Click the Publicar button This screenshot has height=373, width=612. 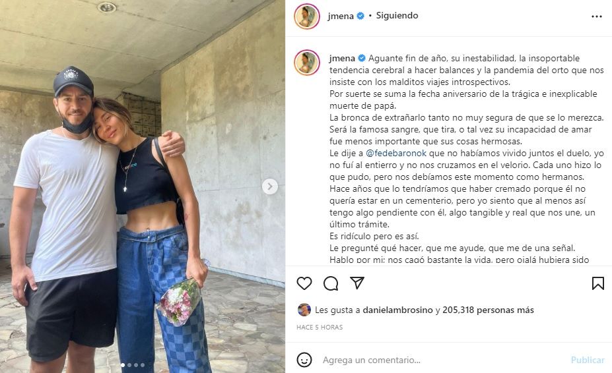588,360
